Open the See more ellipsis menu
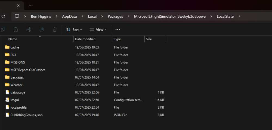The height and width of the screenshot is (130, 272). 118,30
